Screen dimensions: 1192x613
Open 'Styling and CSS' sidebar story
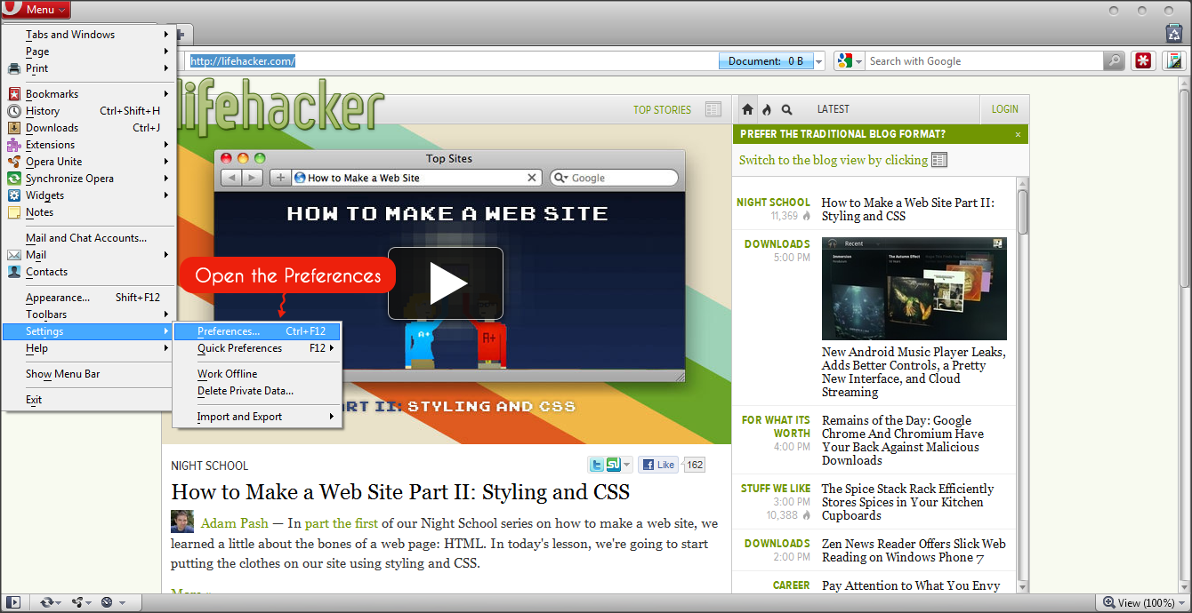(x=908, y=210)
